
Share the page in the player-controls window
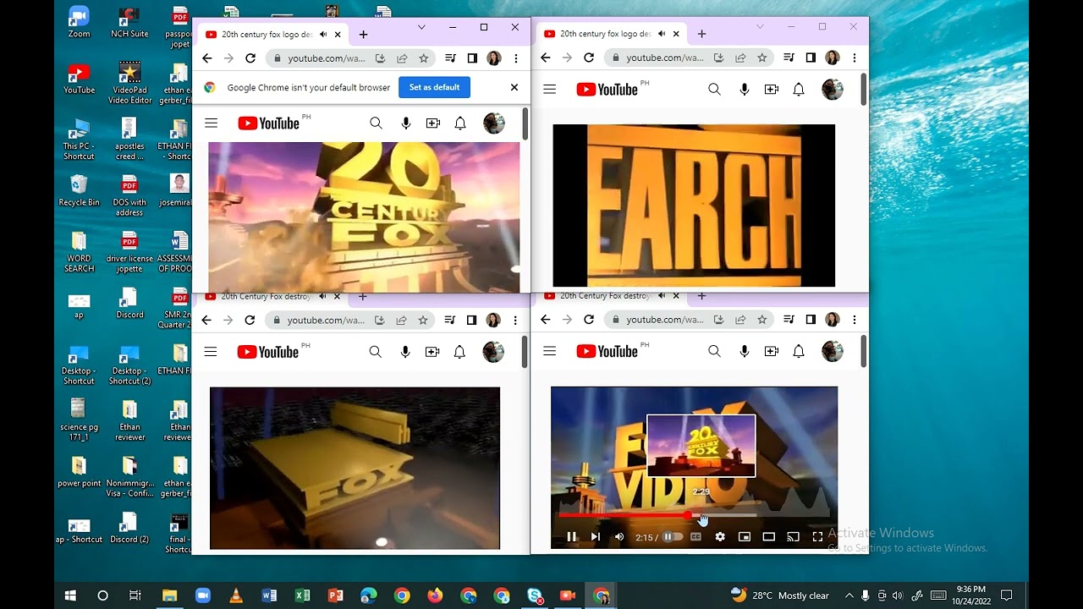click(740, 320)
